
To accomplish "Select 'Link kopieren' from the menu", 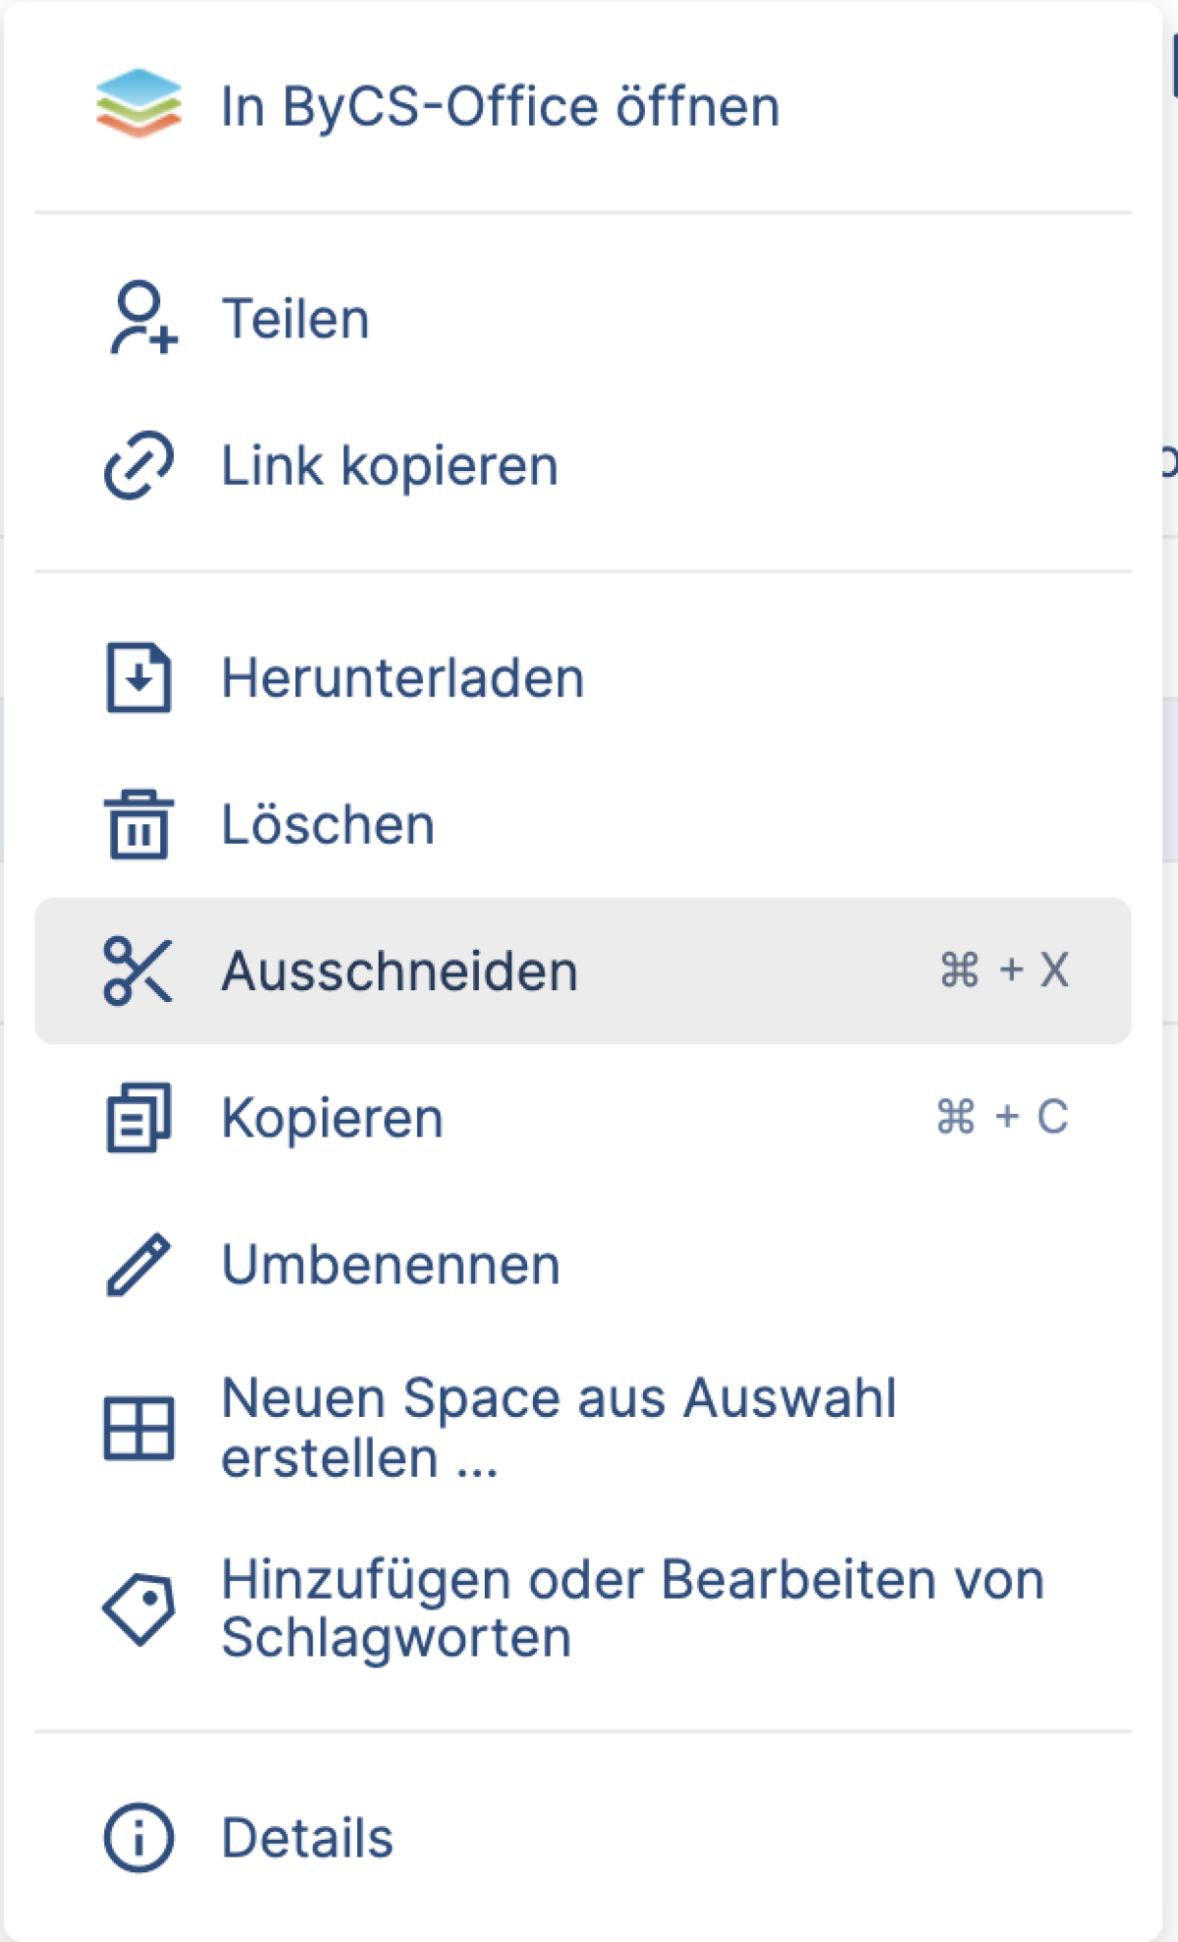I will coord(390,465).
